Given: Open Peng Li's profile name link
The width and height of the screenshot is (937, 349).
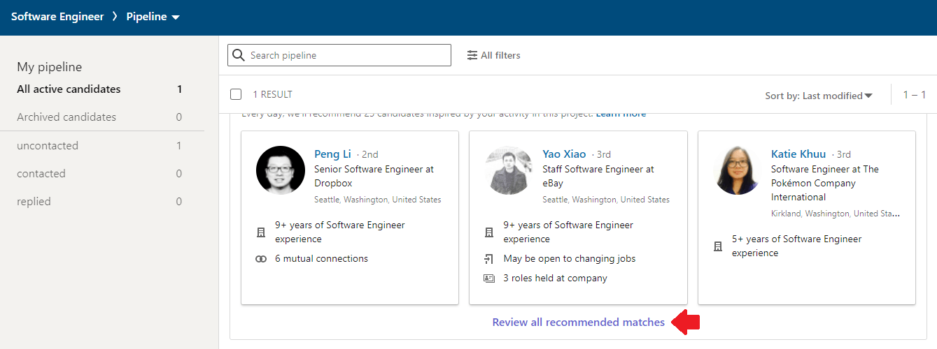Looking at the screenshot, I should [332, 154].
